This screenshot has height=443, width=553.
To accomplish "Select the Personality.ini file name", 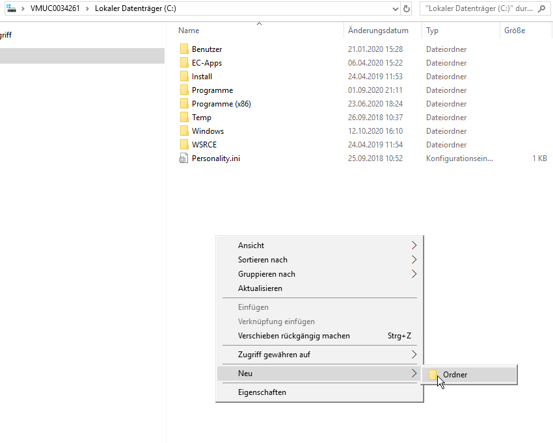I will tap(216, 158).
